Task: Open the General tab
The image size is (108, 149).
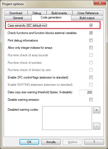Action: [18, 18]
